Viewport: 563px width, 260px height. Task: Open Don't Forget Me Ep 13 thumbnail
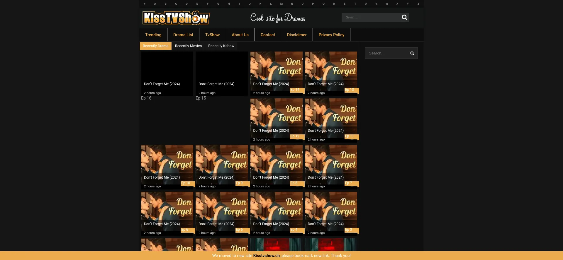tap(331, 74)
